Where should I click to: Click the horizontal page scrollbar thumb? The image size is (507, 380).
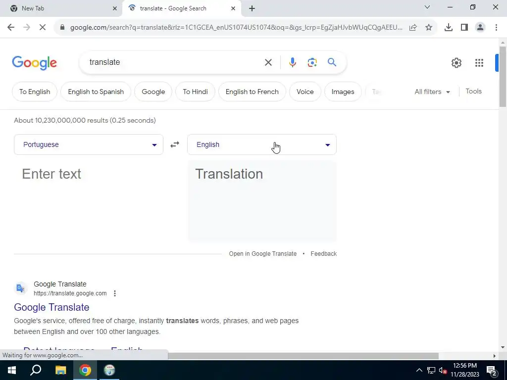pyautogui.click(x=303, y=356)
